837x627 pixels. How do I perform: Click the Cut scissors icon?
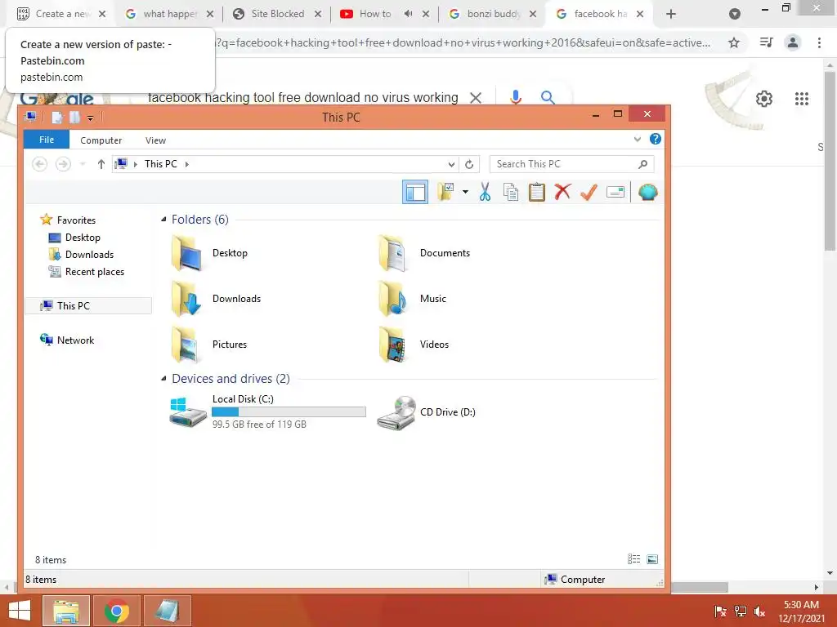point(485,192)
